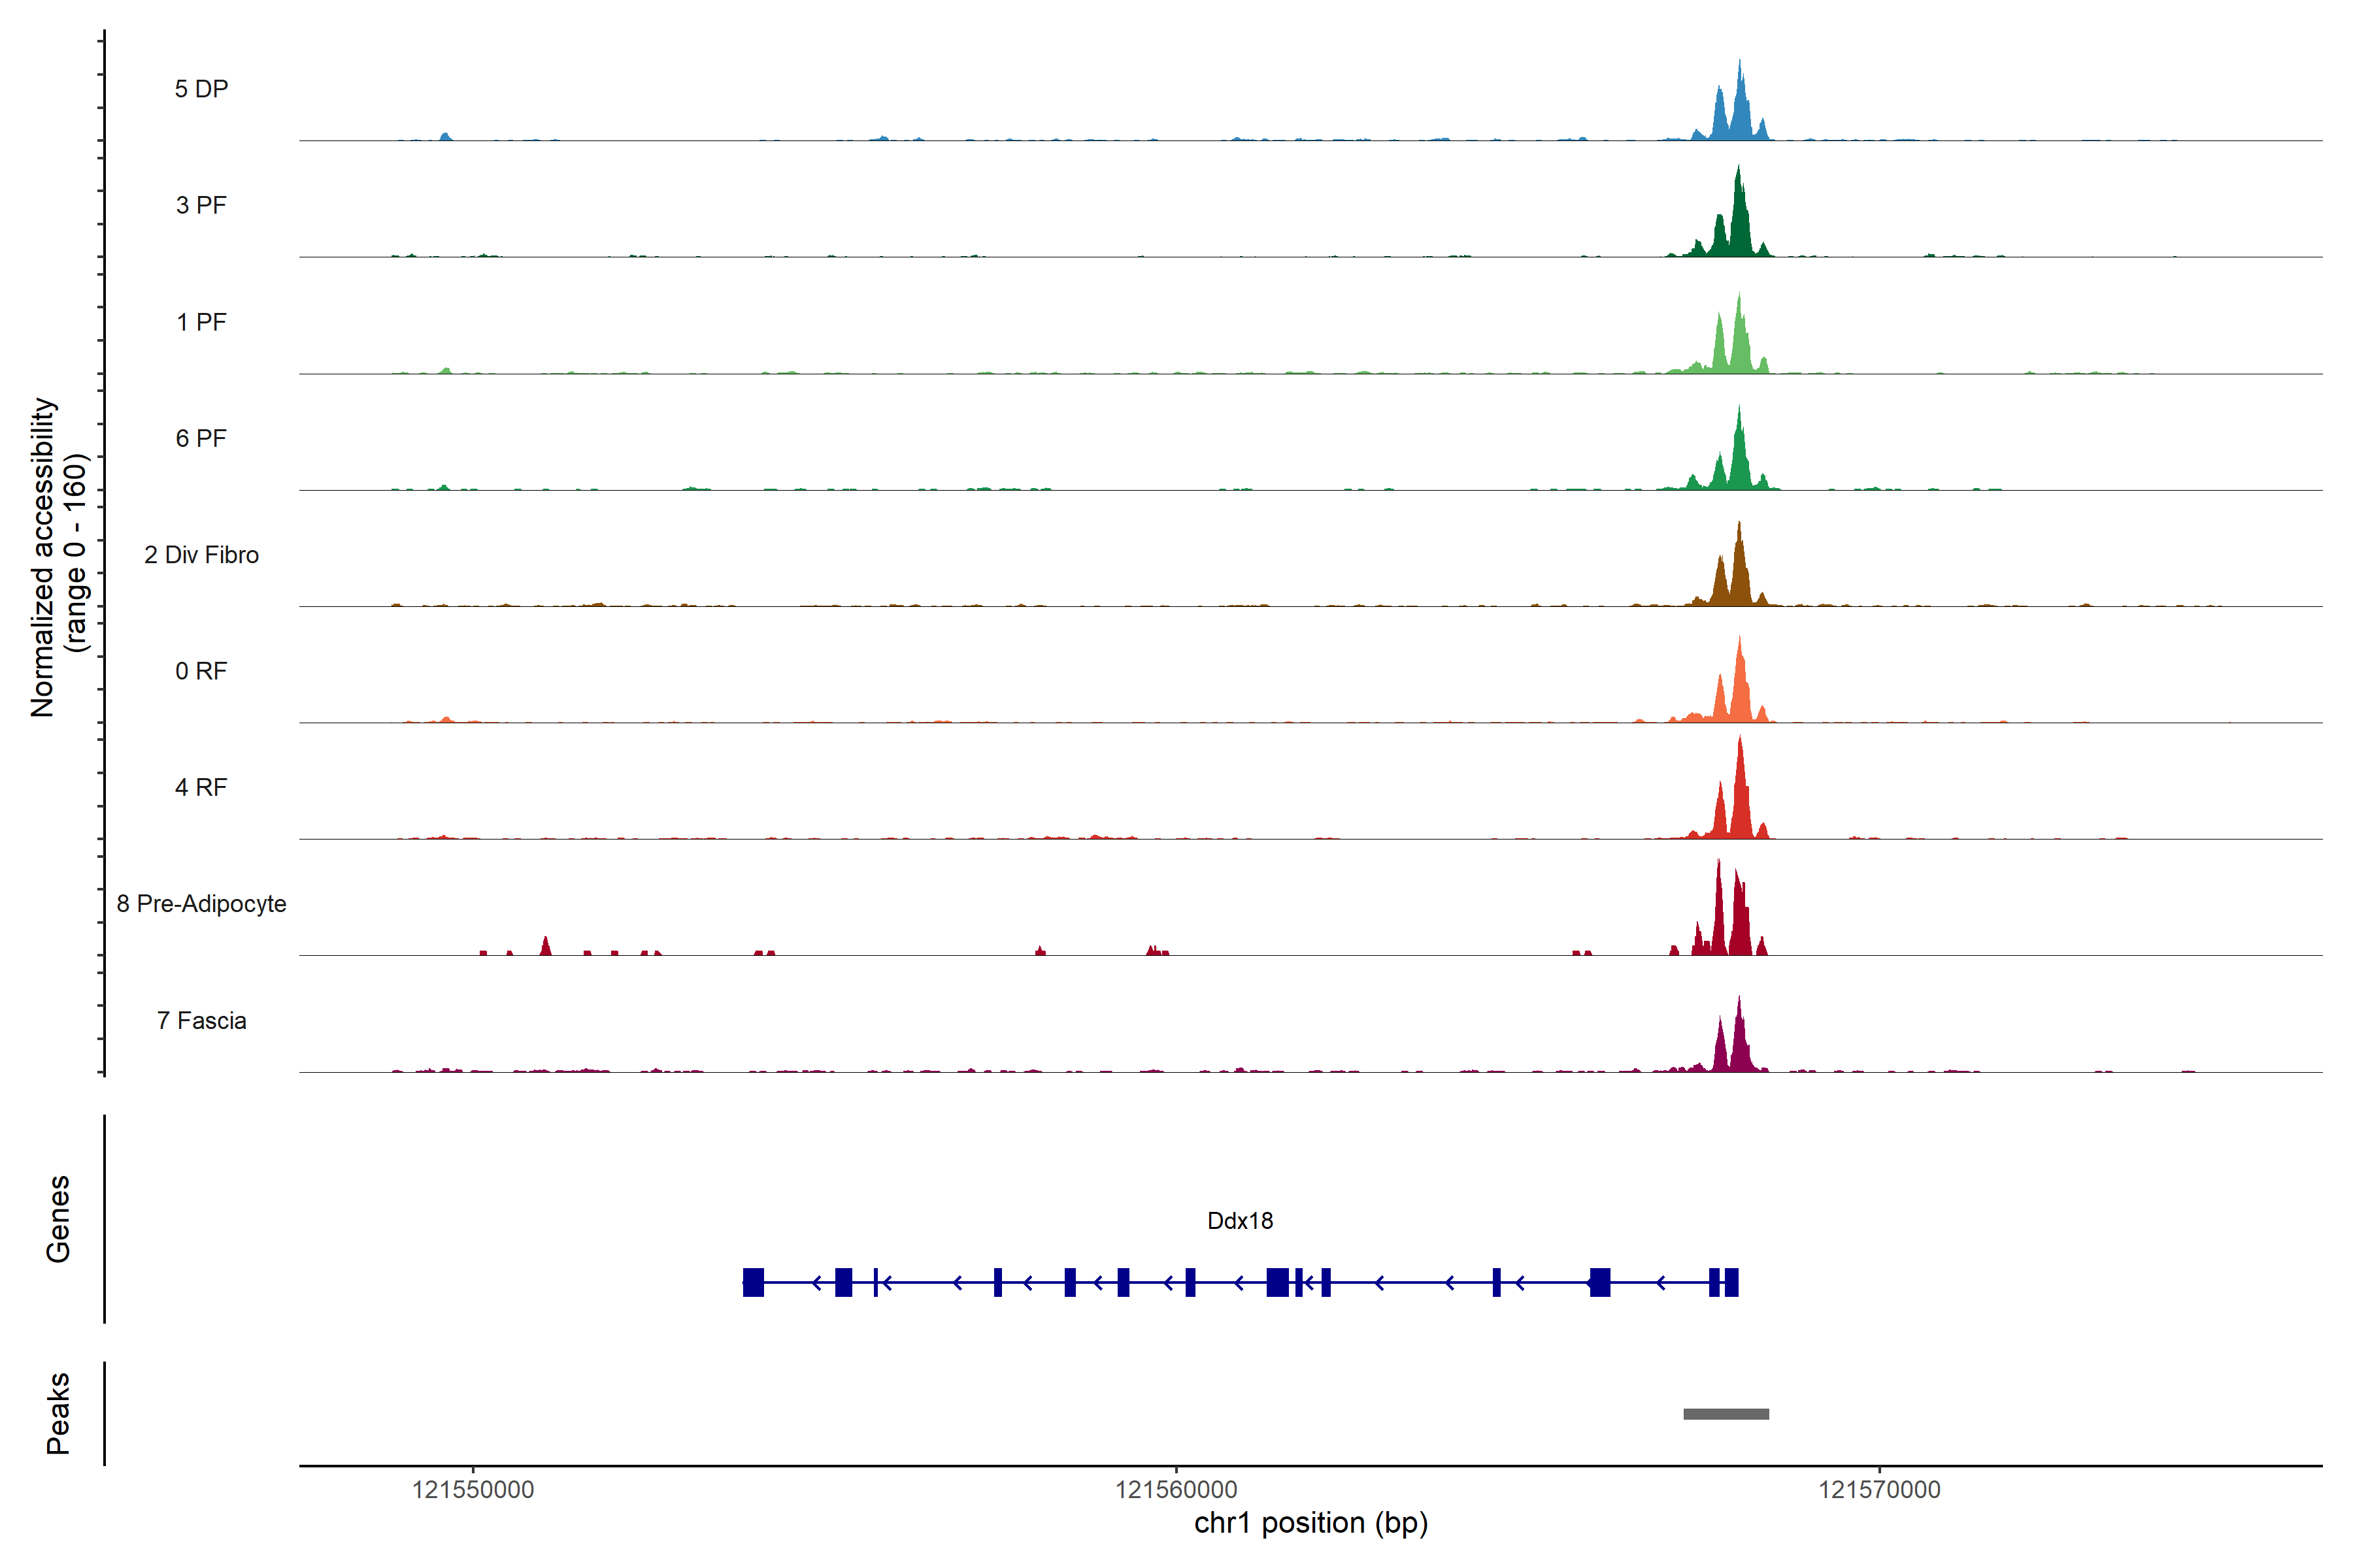Click the Ddx18 gene name
Viewport: 2353px width, 1568px height.
1239,1220
